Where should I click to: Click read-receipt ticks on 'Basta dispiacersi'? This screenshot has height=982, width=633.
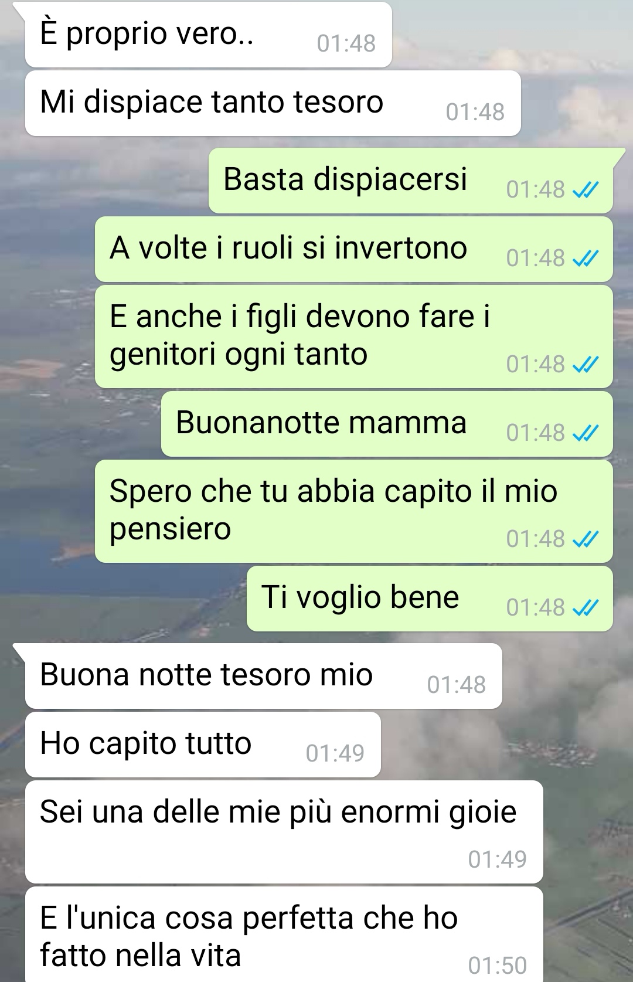tap(585, 190)
